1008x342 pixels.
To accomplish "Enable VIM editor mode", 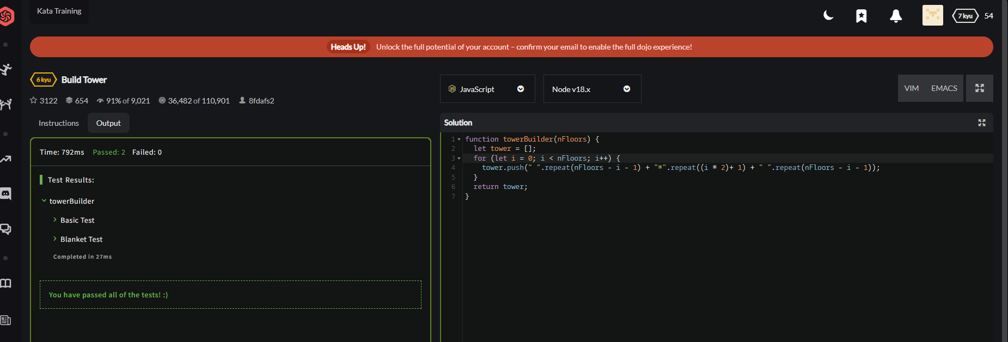I will click(x=911, y=88).
